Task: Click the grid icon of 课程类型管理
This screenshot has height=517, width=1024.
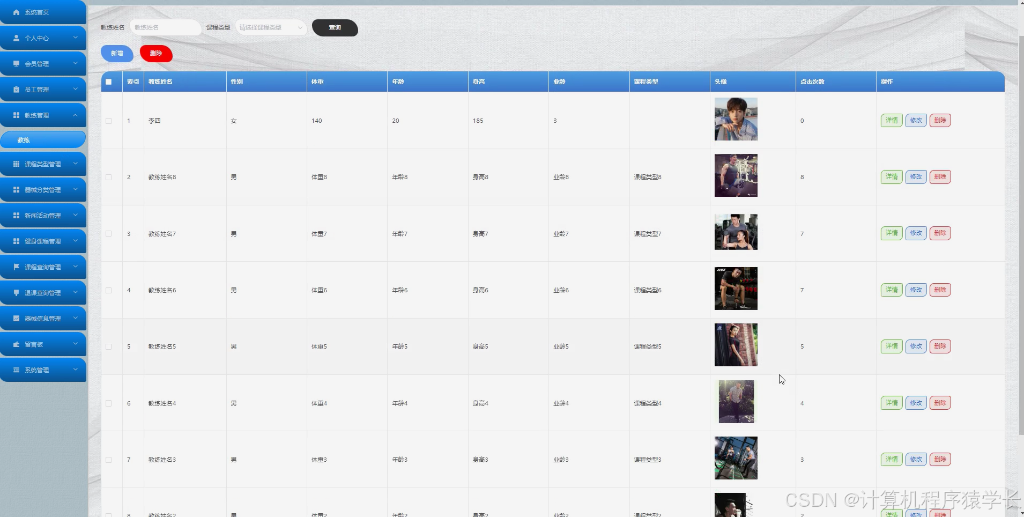Action: pos(16,164)
